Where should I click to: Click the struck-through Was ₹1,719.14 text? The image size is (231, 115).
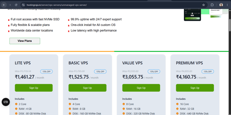(23, 71)
